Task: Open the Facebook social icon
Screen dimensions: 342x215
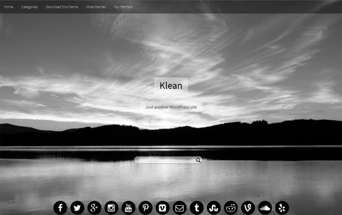Action: pyautogui.click(x=60, y=208)
